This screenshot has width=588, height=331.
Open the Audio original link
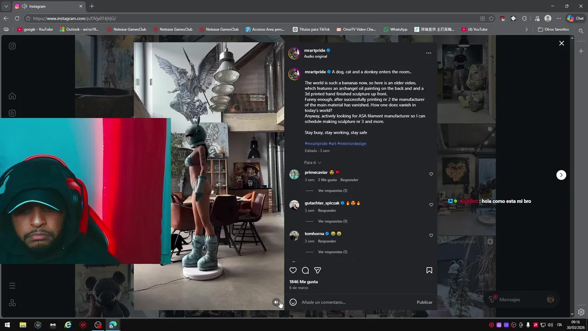[316, 57]
